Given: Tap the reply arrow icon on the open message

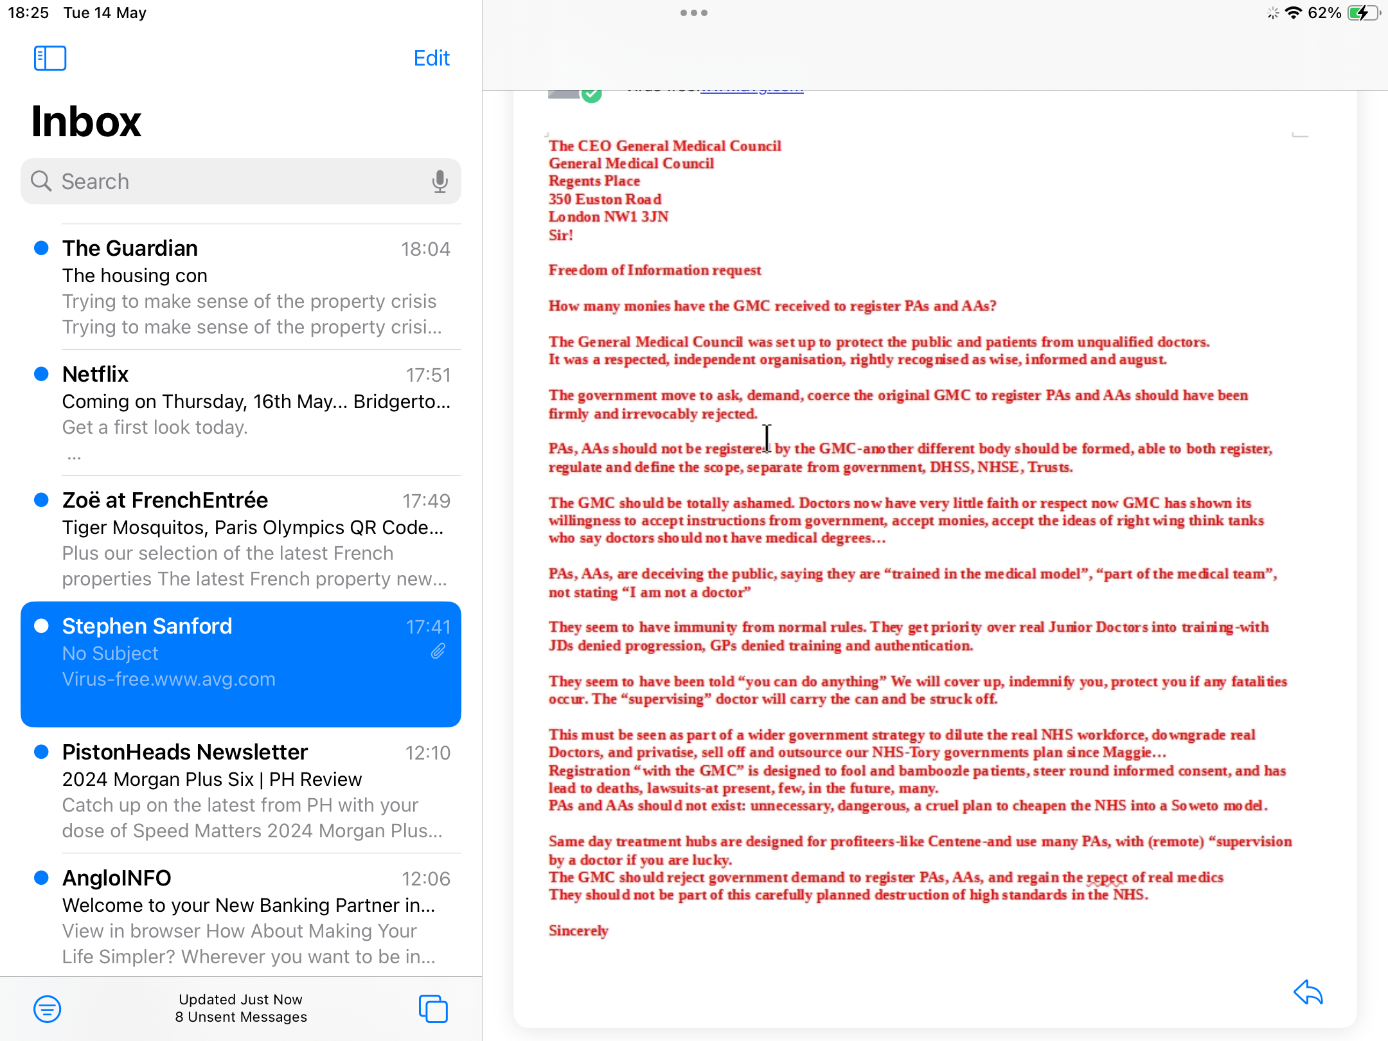Looking at the screenshot, I should click(x=1308, y=992).
